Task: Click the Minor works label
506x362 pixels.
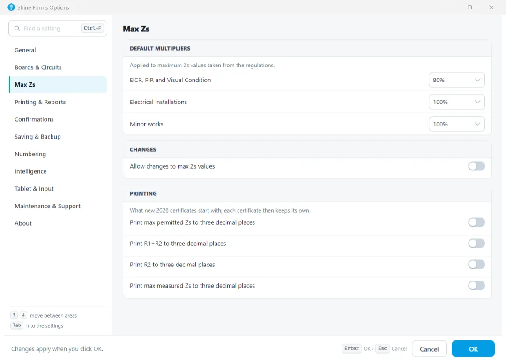Action: [147, 124]
